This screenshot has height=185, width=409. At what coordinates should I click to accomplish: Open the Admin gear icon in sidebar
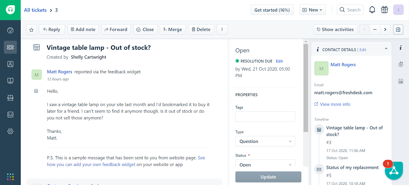(10, 131)
